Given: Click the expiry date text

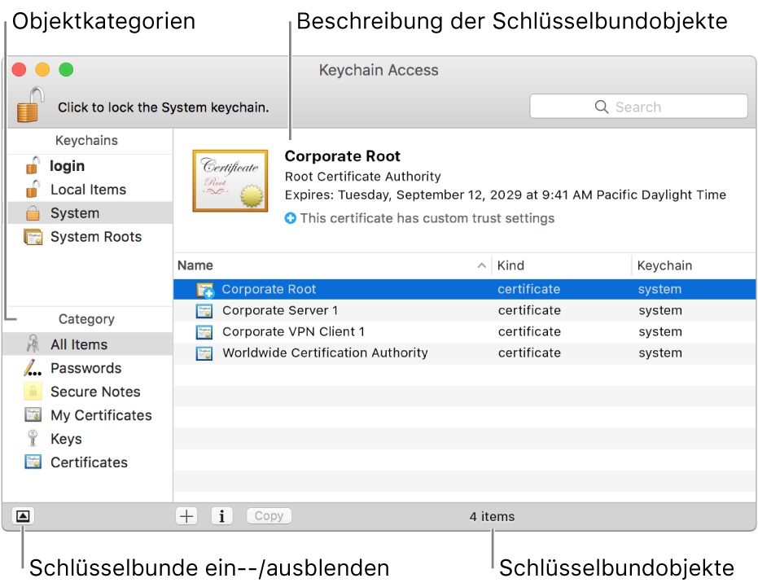Looking at the screenshot, I should (x=505, y=195).
